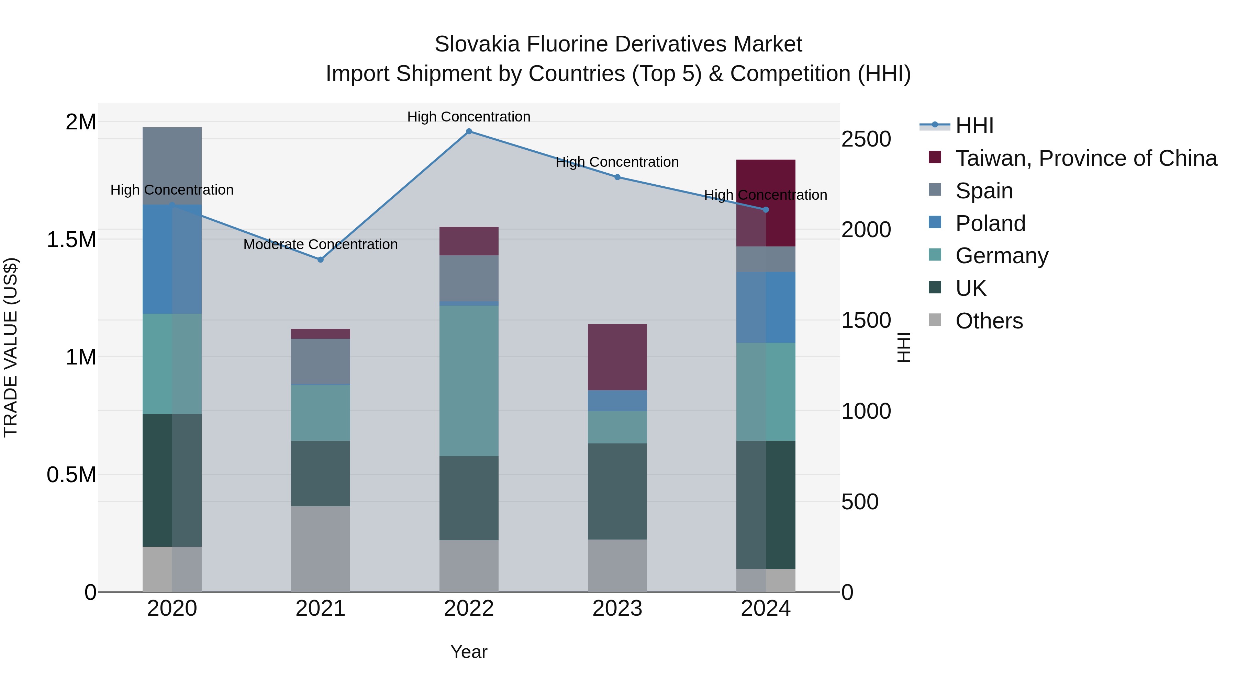Select the 2023 Taiwan bar segment

(617, 357)
